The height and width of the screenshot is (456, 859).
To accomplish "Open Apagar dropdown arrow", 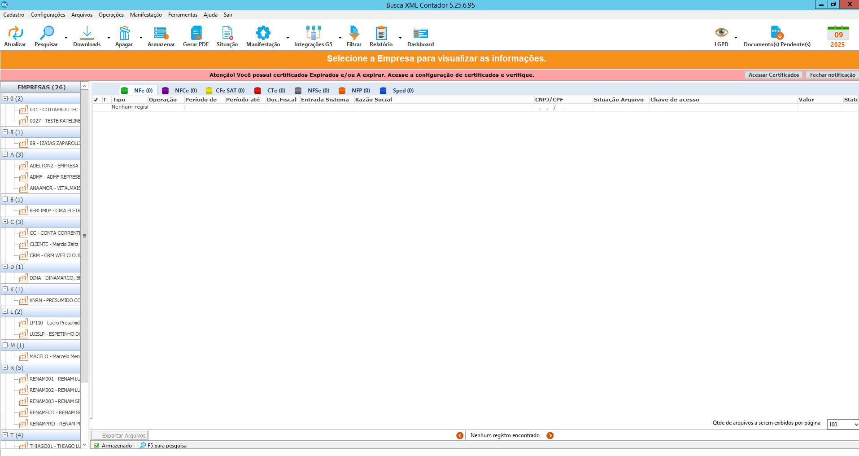I will pyautogui.click(x=141, y=38).
